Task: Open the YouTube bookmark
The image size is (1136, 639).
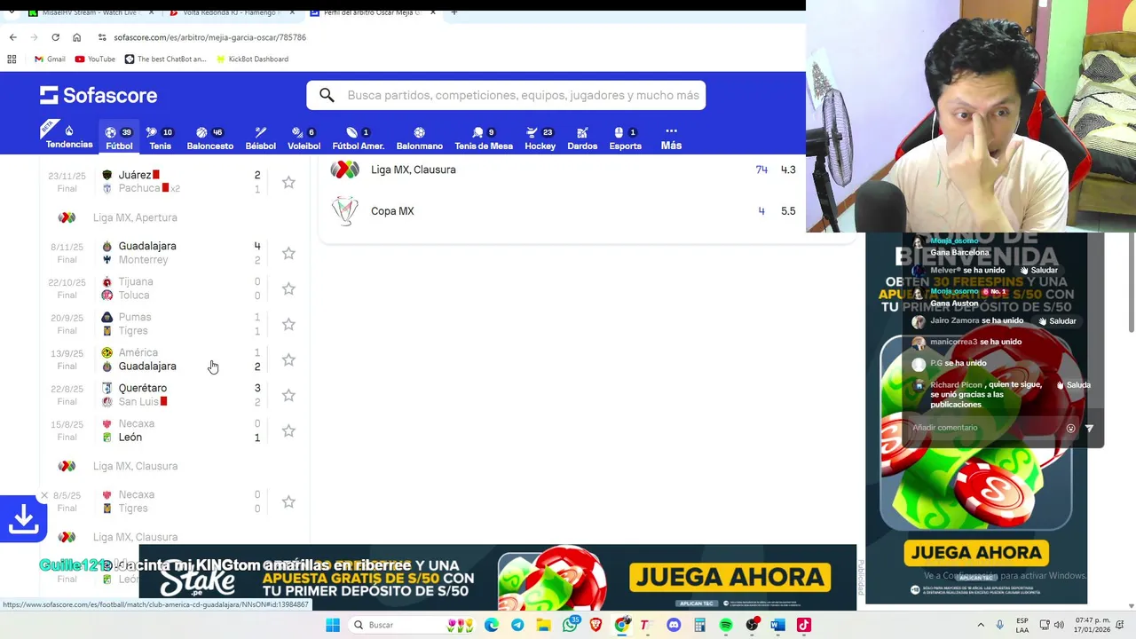Action: click(95, 59)
